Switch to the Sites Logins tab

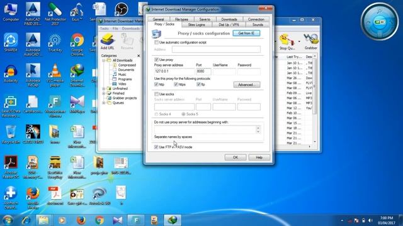(196, 24)
